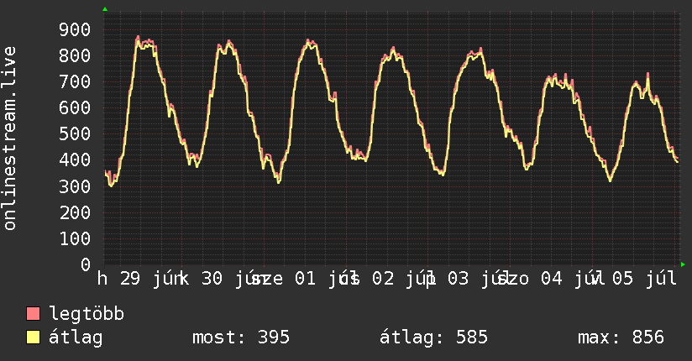Viewport: 692px width, 361px height.
Task: Select the legtöbb legend label
Action: coord(86,314)
